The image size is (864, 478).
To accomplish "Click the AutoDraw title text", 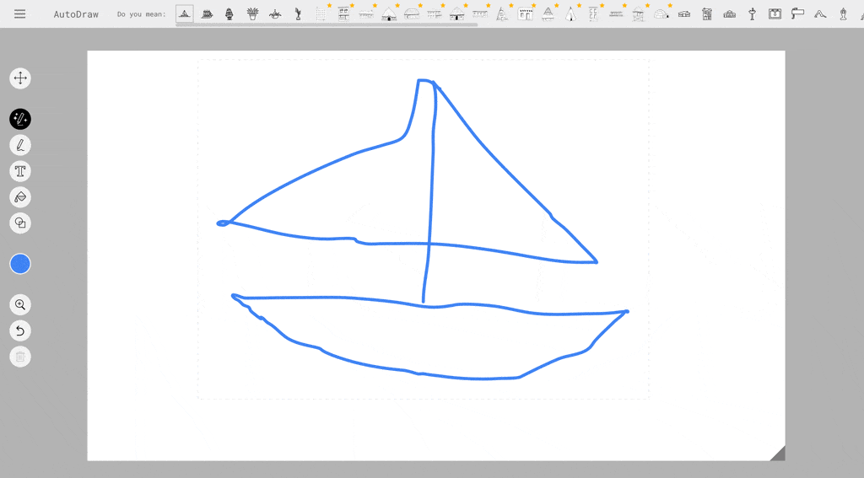I will pos(76,14).
